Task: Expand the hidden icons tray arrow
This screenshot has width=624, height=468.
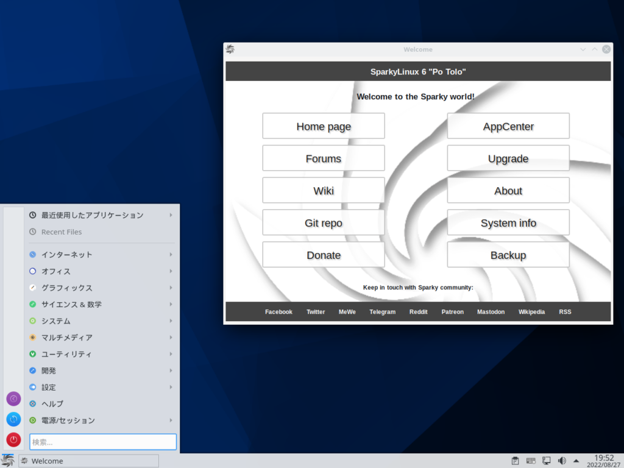Action: [x=576, y=461]
